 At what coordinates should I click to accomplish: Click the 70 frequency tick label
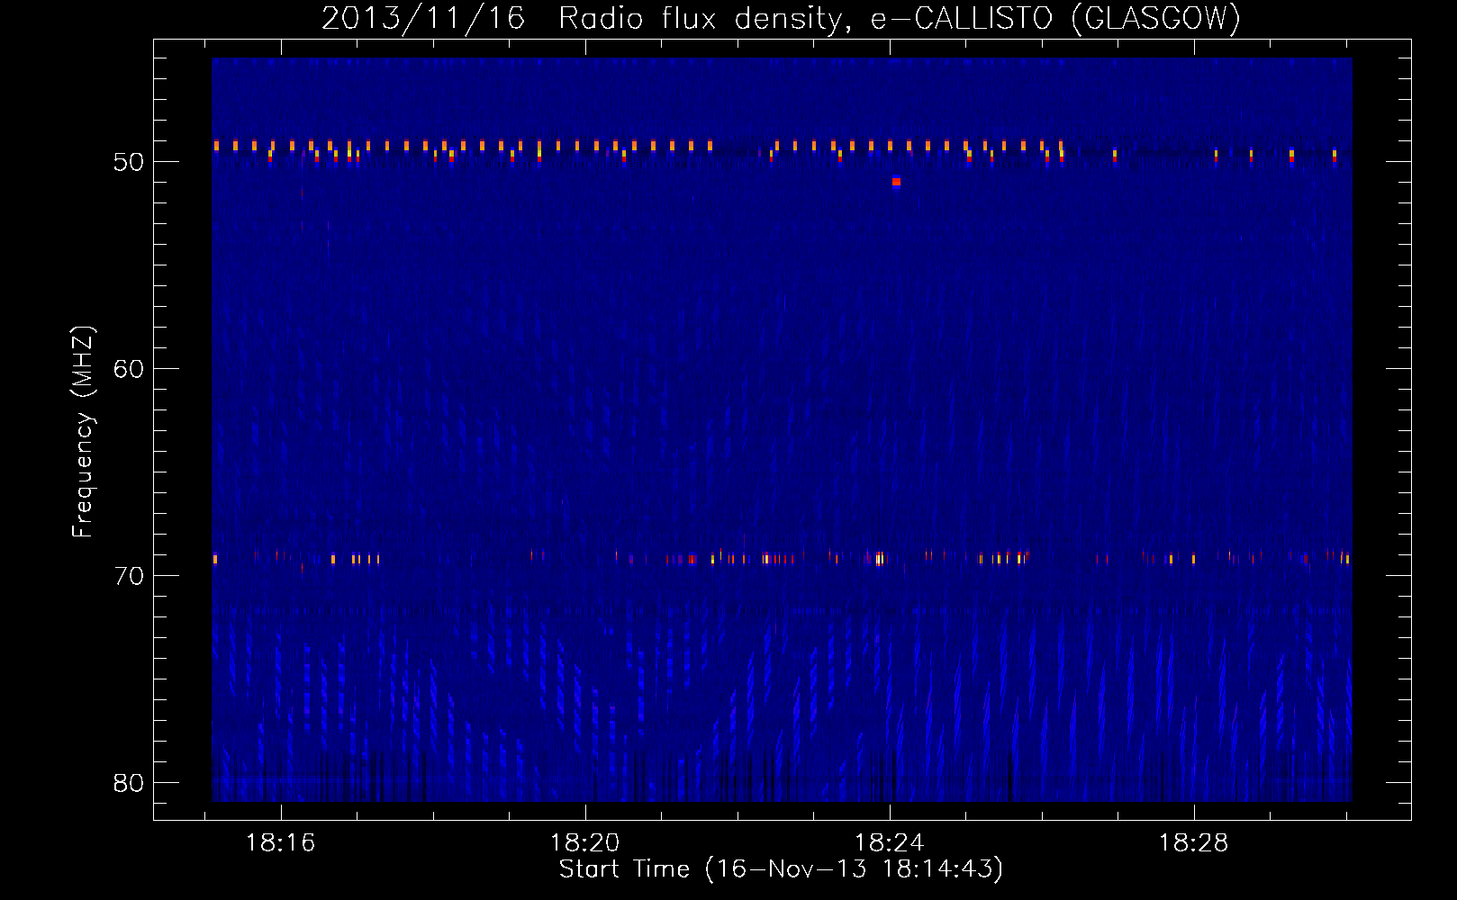129,576
